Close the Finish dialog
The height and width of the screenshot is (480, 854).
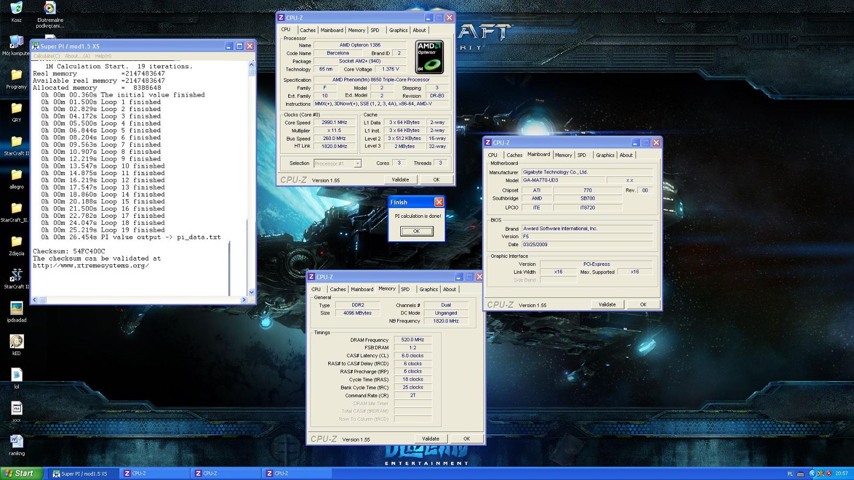tap(439, 202)
